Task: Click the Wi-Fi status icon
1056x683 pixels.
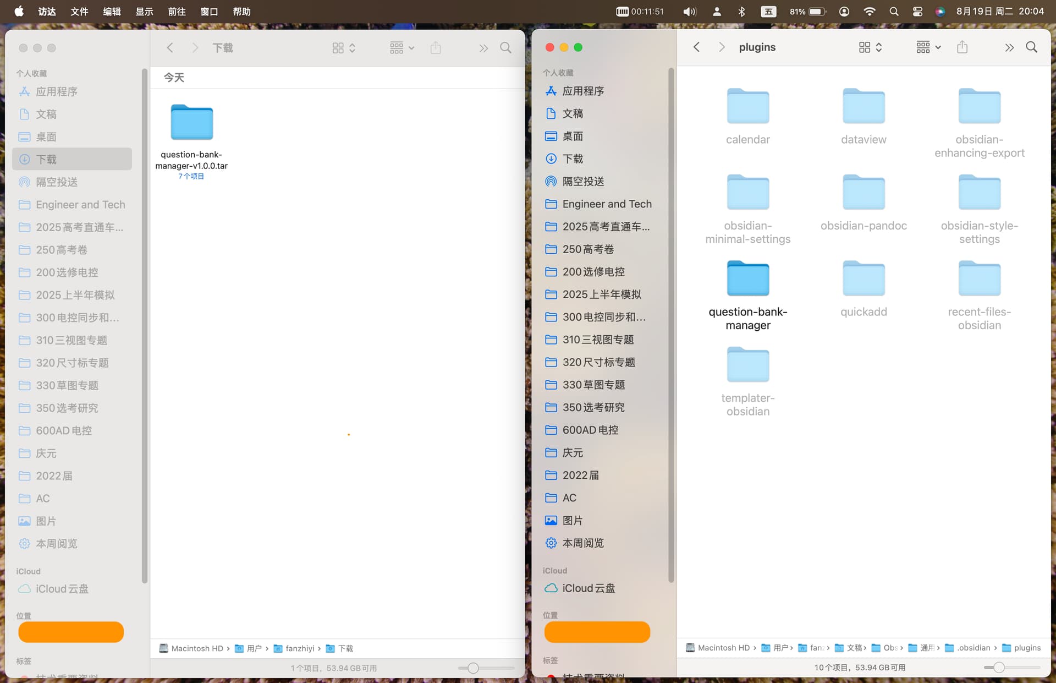Action: [869, 12]
